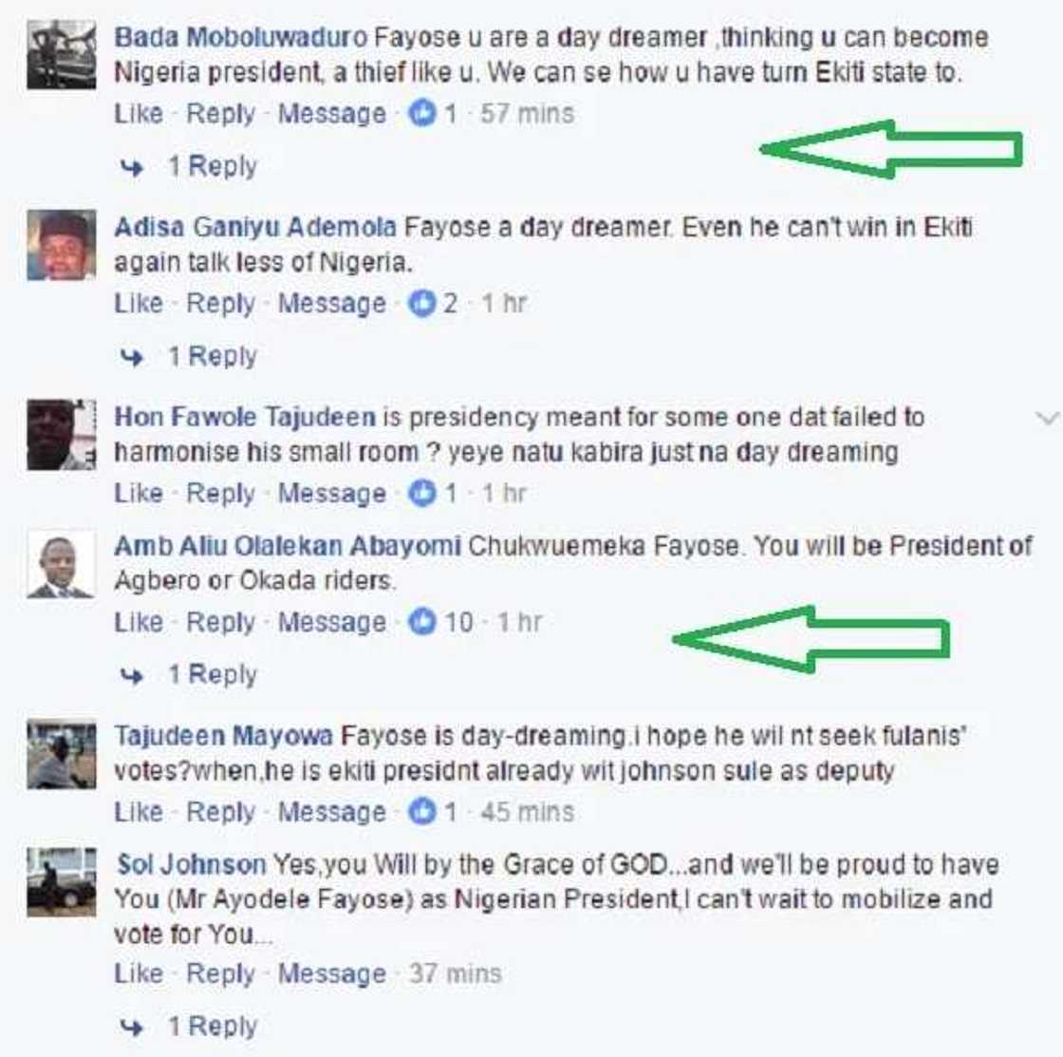This screenshot has width=1063, height=1057.
Task: Click the thumbs-up reaction icon on Adisa Ganiyu Ademola's comment
Action: [421, 303]
